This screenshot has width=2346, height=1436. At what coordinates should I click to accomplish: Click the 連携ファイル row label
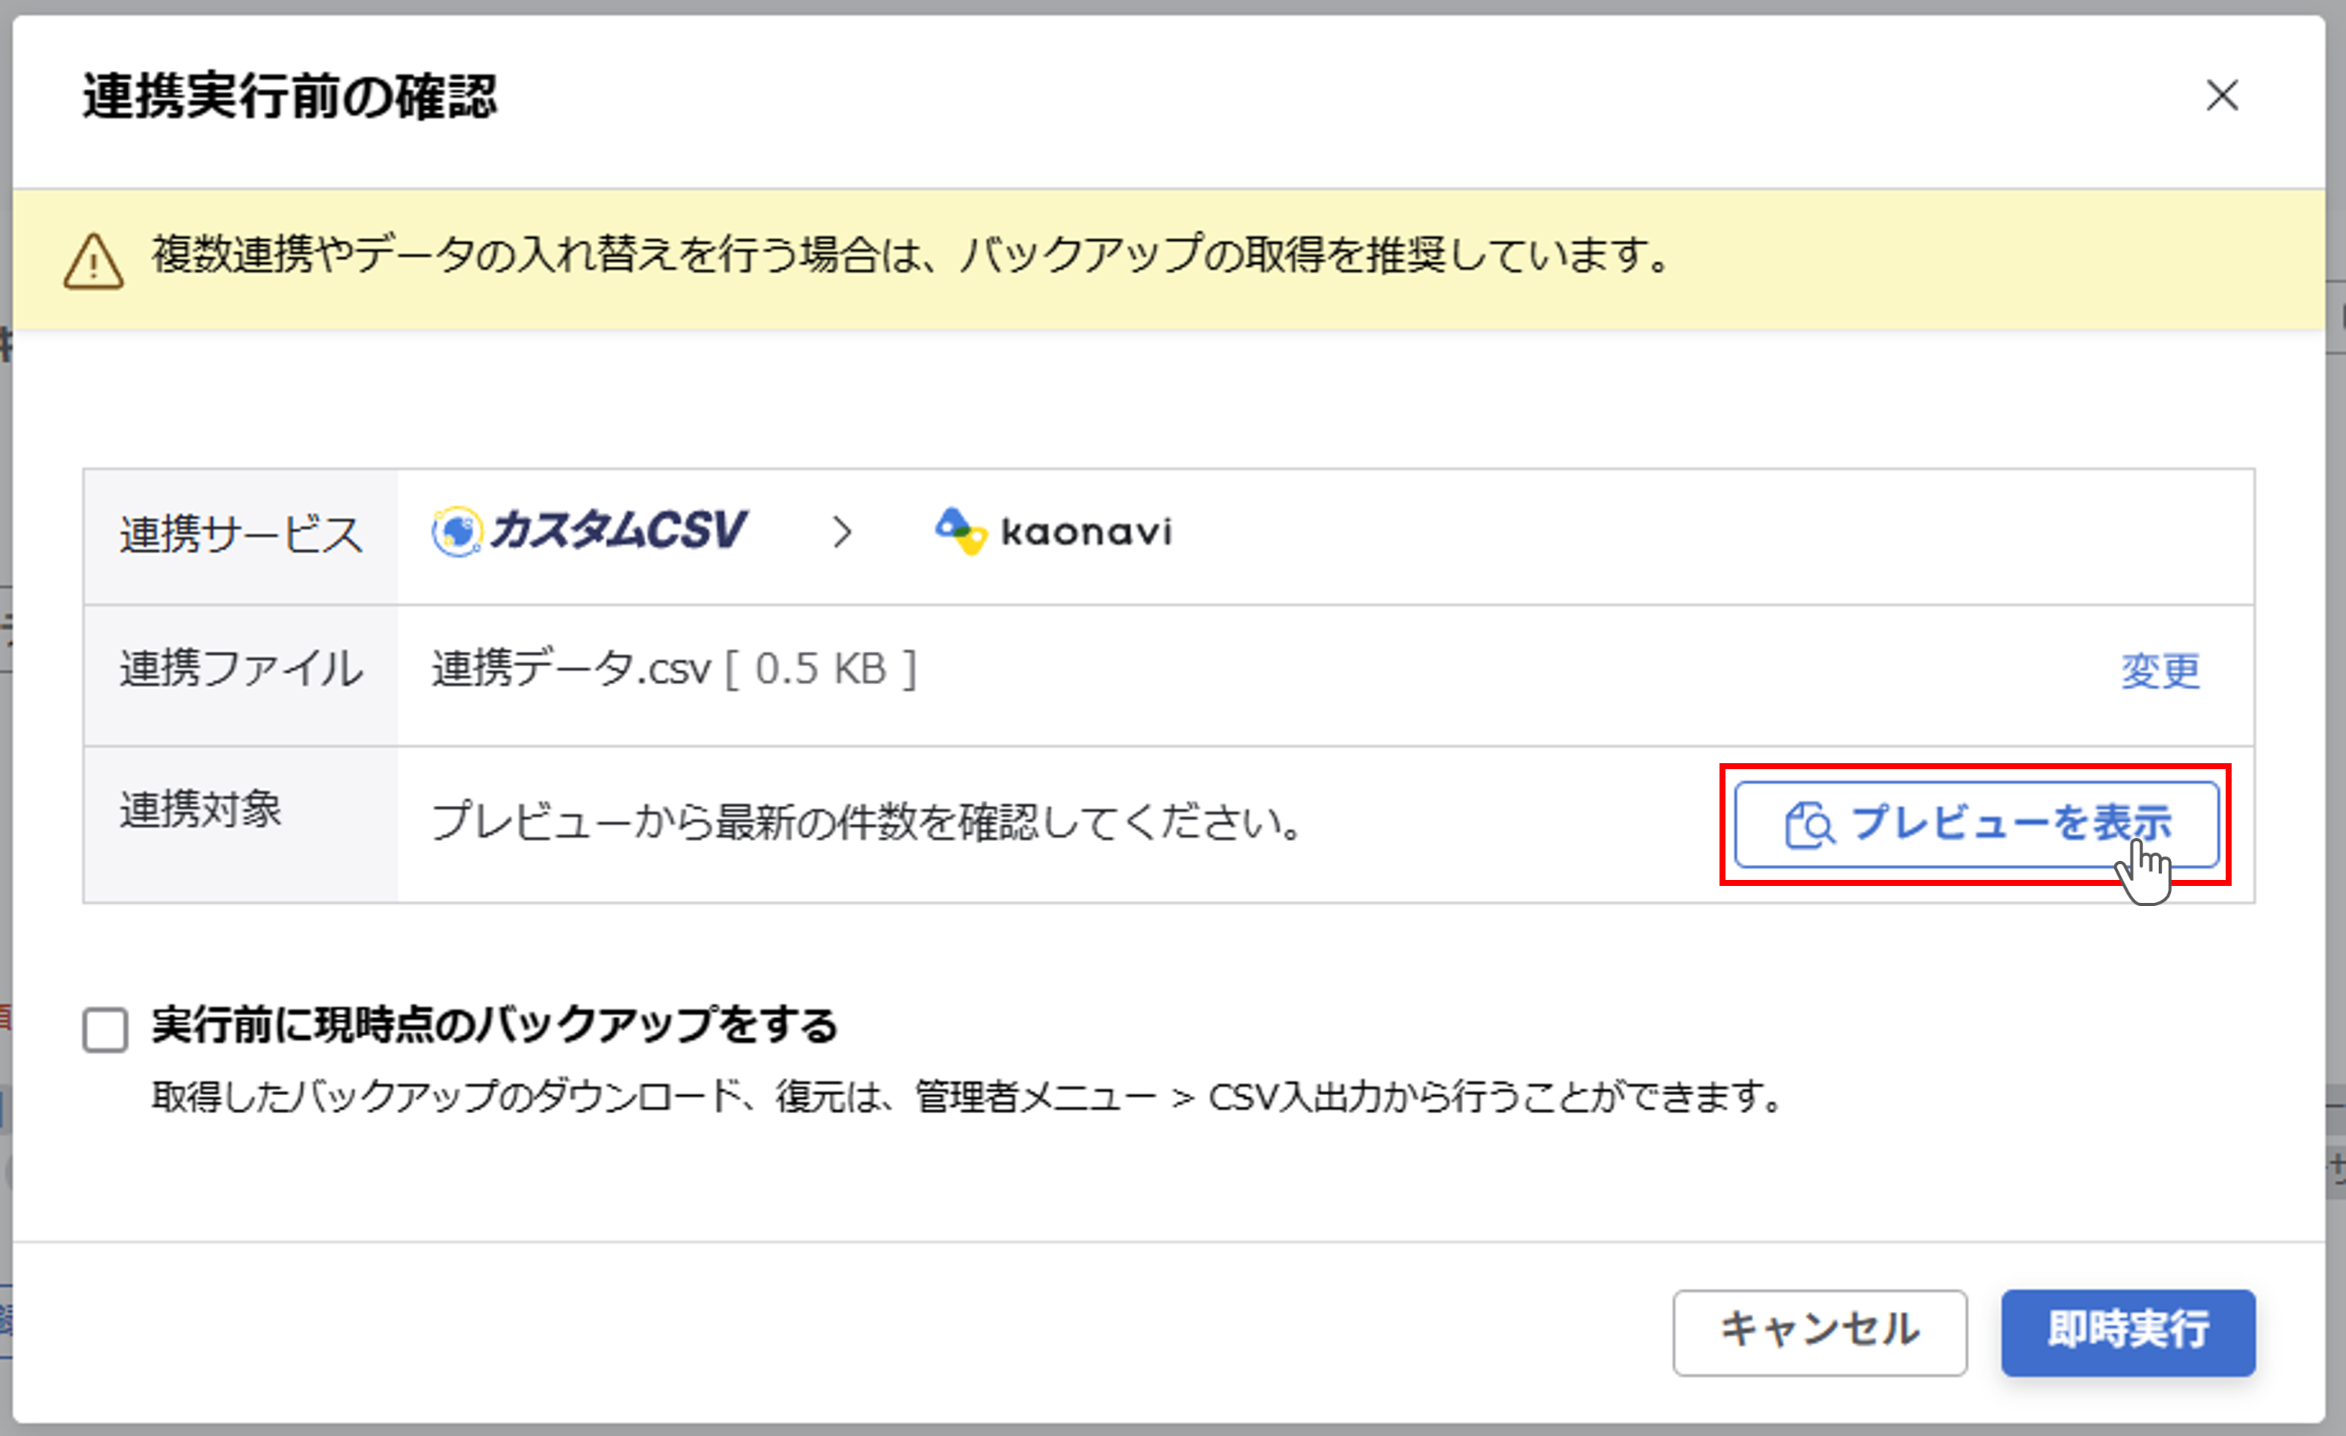pyautogui.click(x=241, y=668)
